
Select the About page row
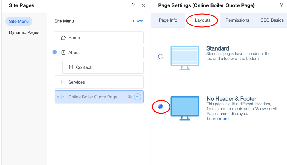click(99, 53)
